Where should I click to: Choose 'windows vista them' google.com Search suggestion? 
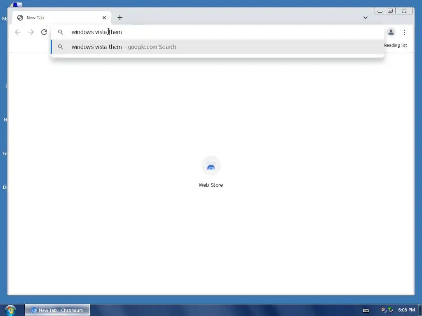(218, 47)
